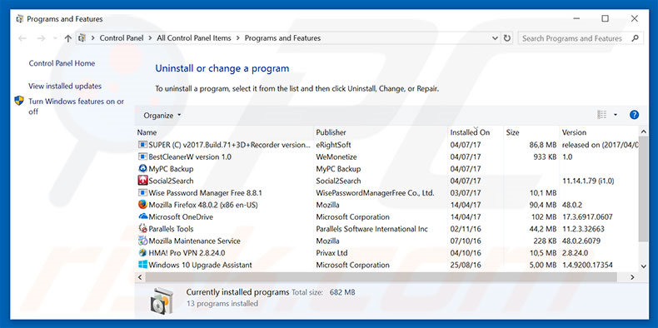Open View installed updates link
Image resolution: width=658 pixels, height=328 pixels.
pos(65,86)
